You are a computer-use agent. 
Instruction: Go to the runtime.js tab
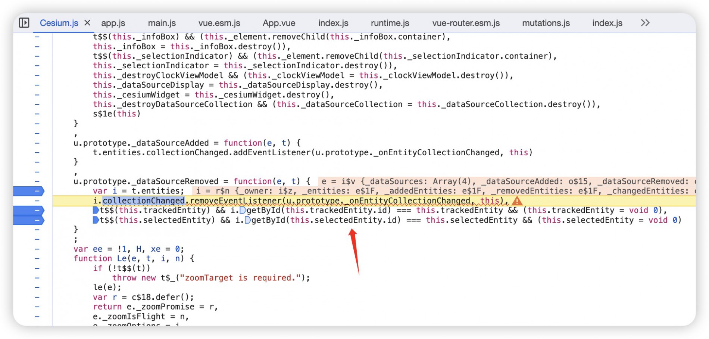(390, 23)
